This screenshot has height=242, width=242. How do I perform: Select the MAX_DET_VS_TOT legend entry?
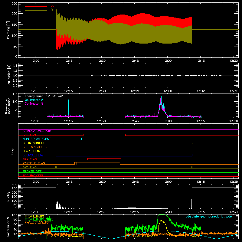pyautogui.click(x=38, y=222)
